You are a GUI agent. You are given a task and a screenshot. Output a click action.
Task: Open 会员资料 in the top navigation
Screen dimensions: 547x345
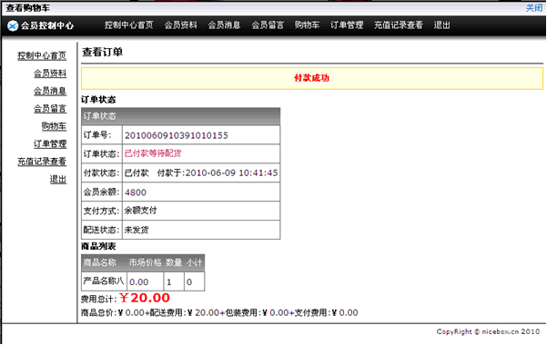pyautogui.click(x=181, y=25)
